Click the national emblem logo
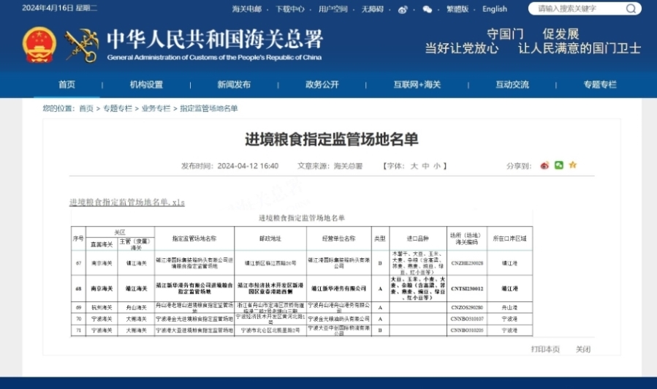Viewport: 657px width, 389px height. 39,45
